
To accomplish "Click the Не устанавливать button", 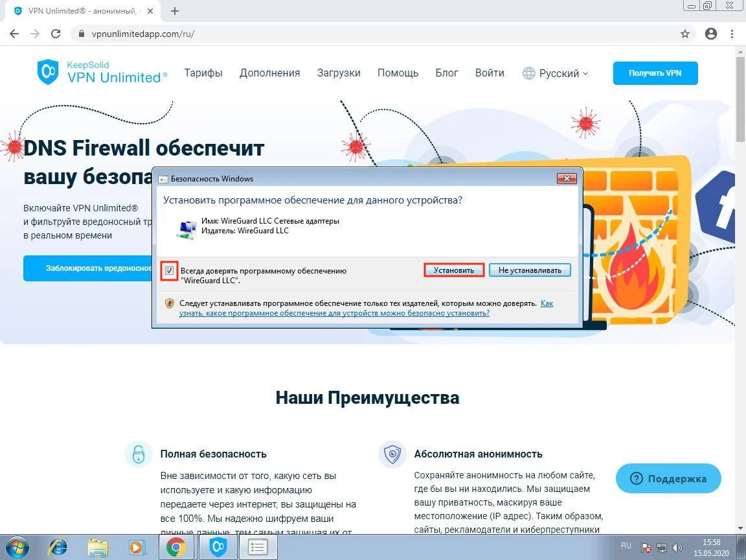I will tap(530, 270).
